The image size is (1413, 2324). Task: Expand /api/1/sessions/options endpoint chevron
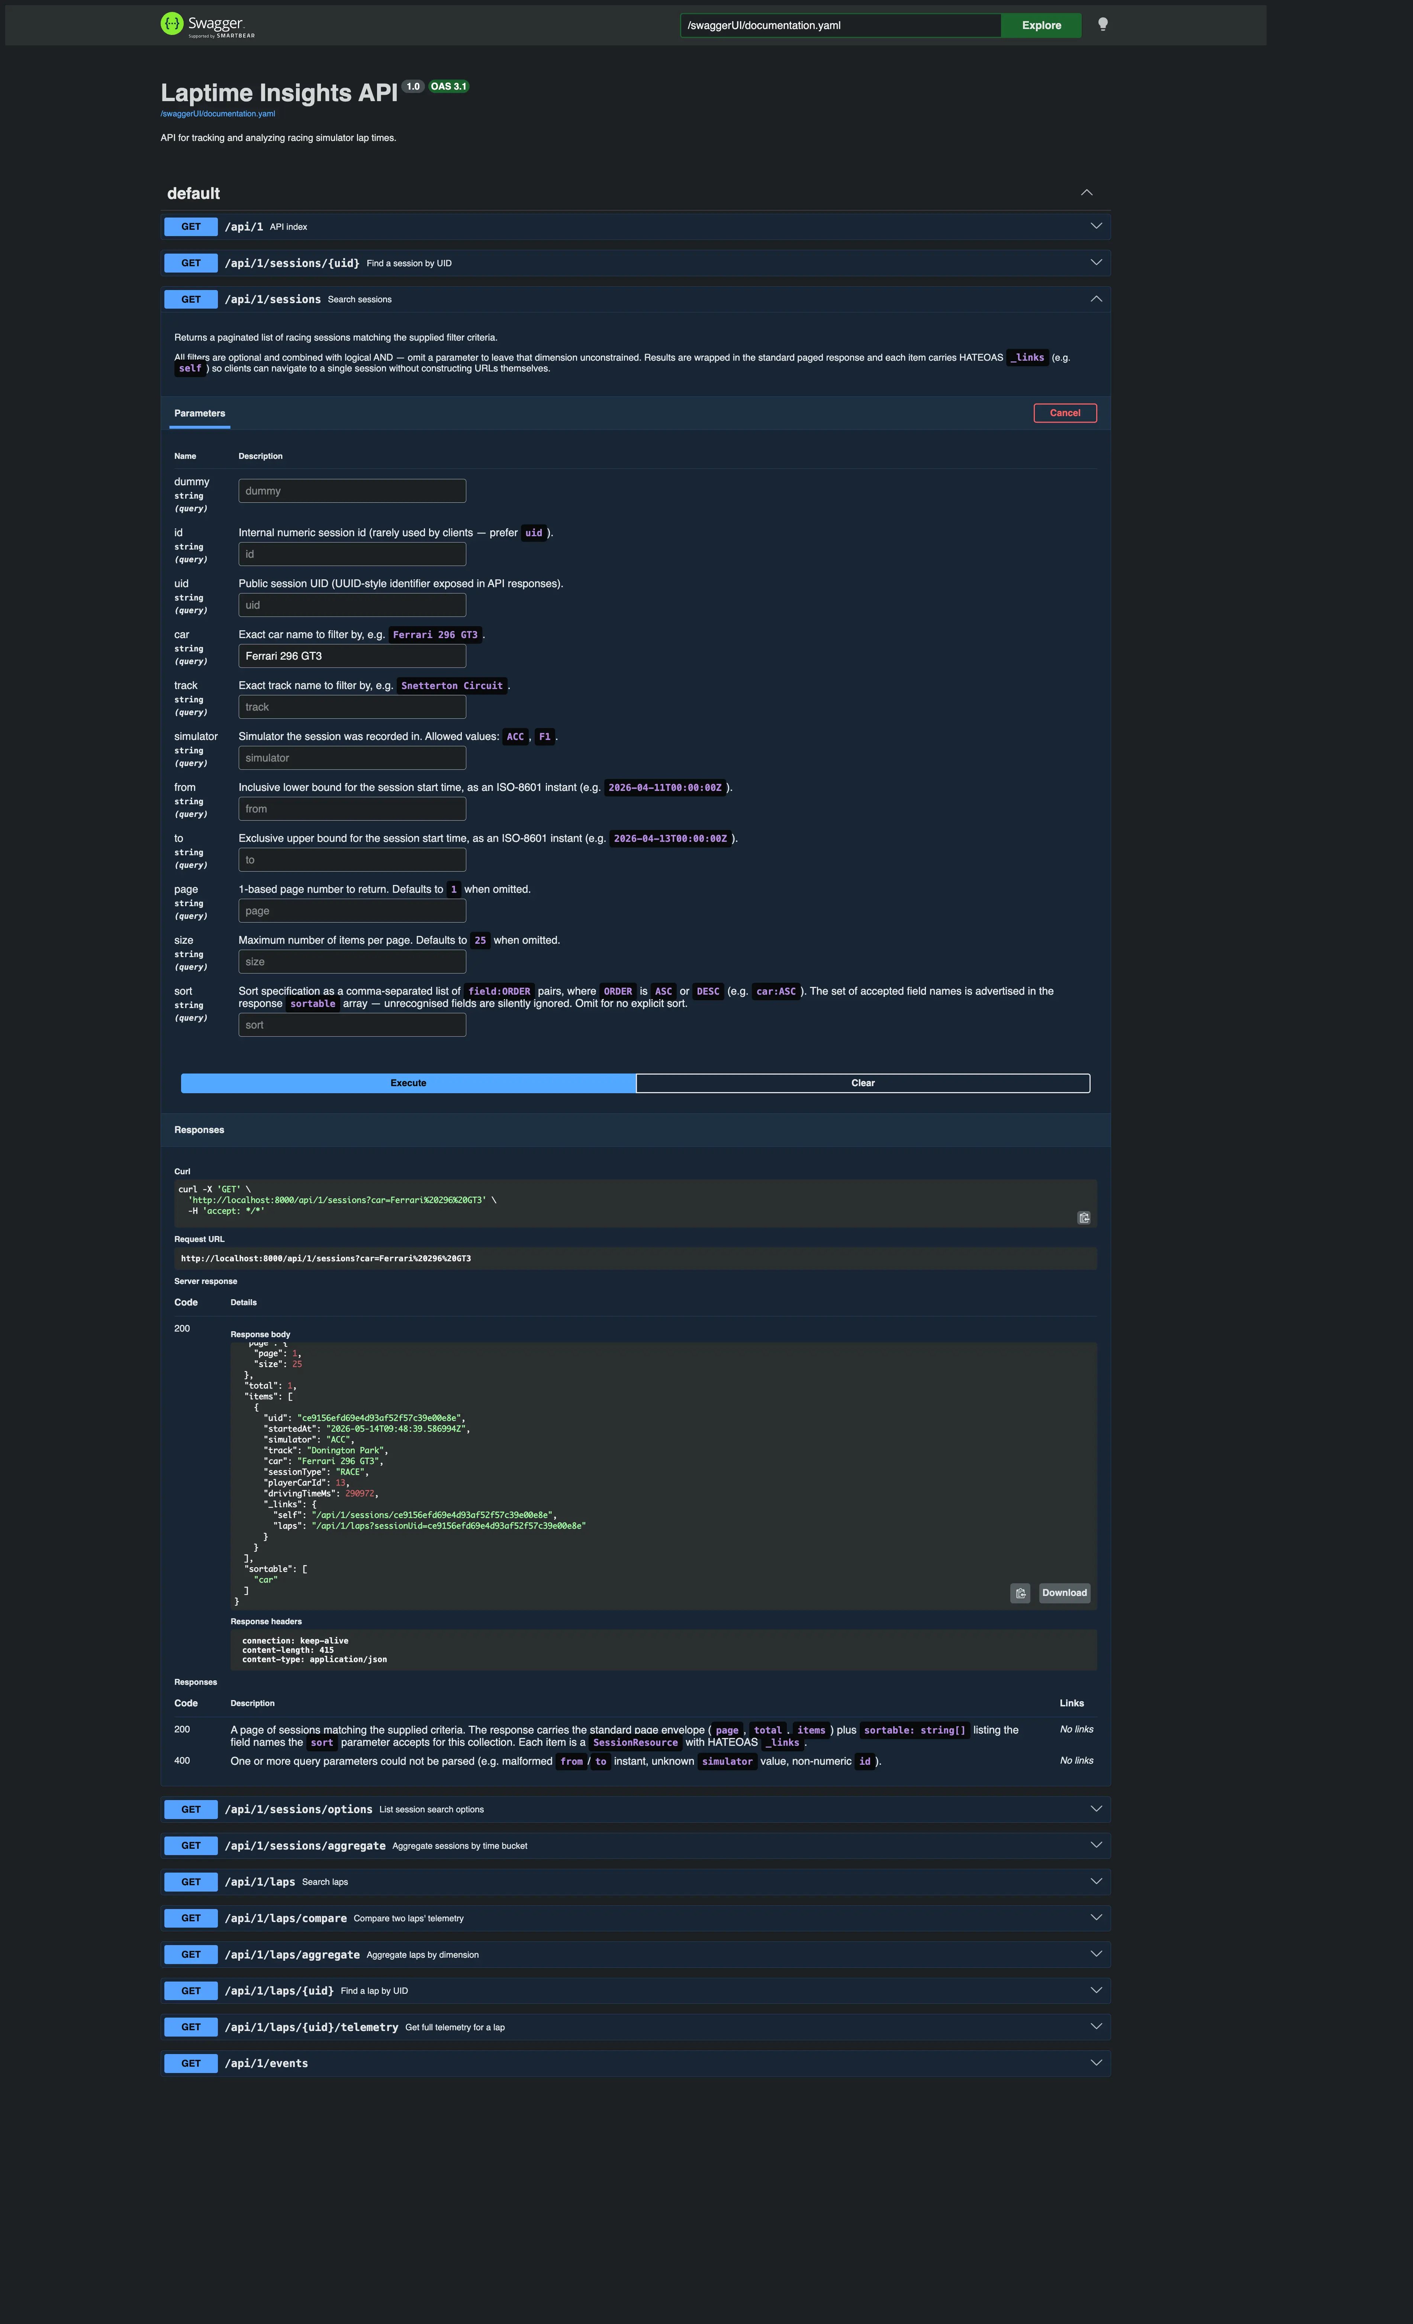pyautogui.click(x=1096, y=1809)
